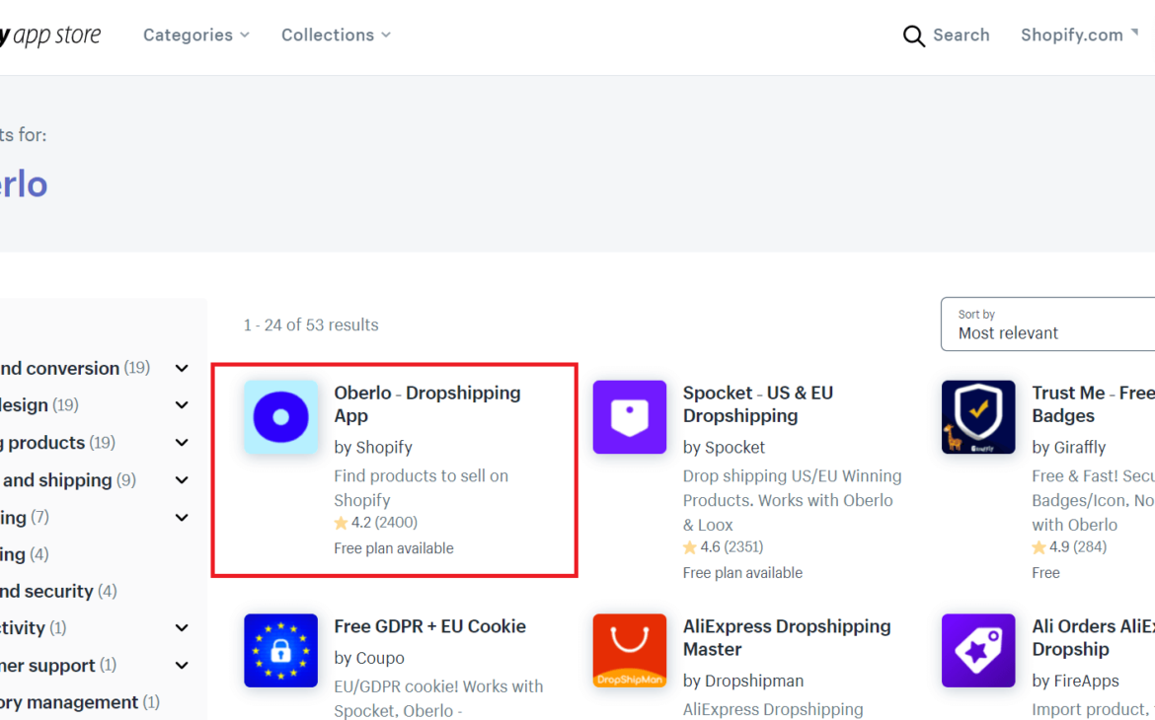The image size is (1155, 720).
Task: Click the 'by Shopify' developer text
Action: (373, 447)
